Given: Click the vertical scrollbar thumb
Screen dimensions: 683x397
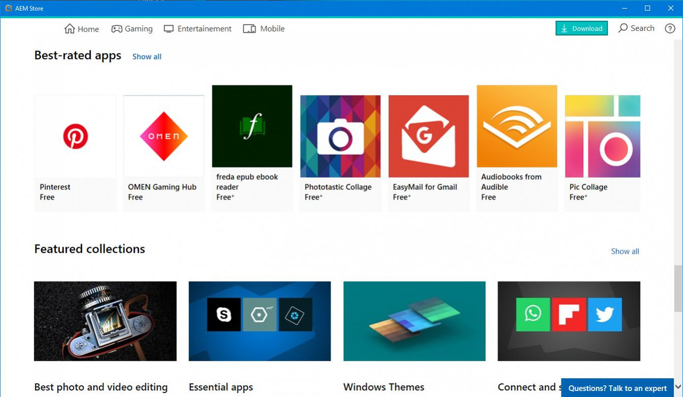Looking at the screenshot, I should [x=678, y=288].
